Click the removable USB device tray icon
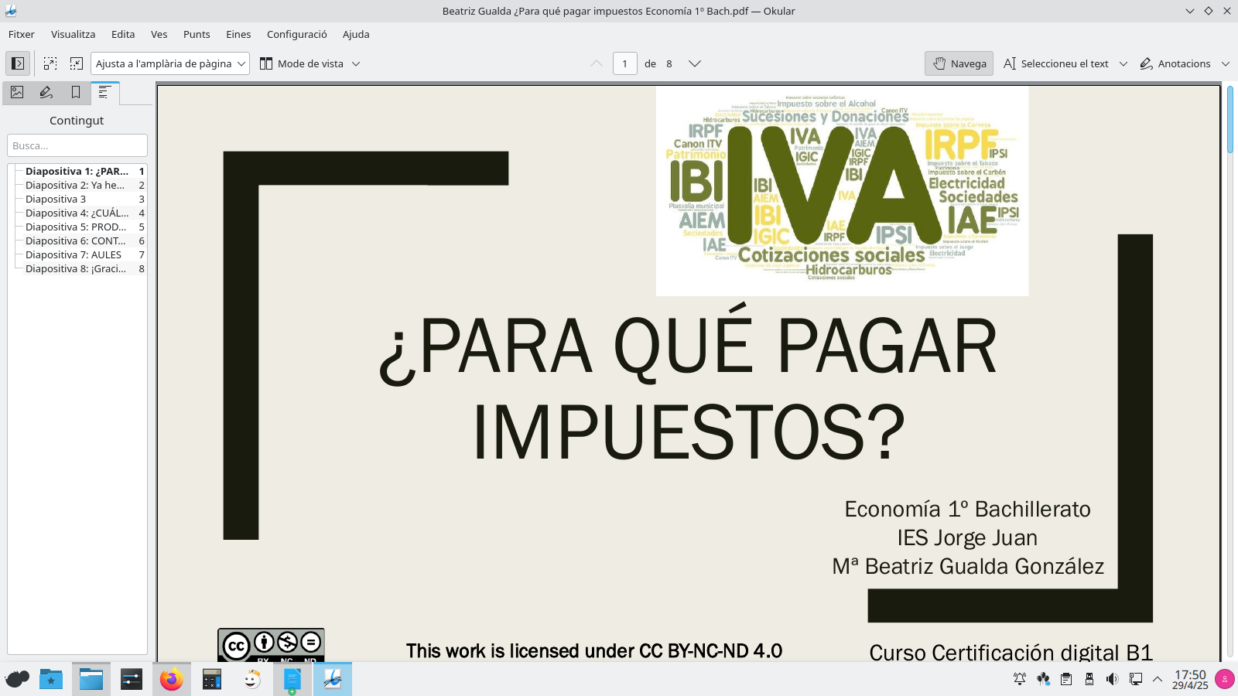This screenshot has width=1238, height=696. click(x=1089, y=679)
